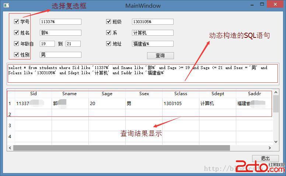This screenshot has width=286, height=176.
Task: Click the 查询 button
Action: pos(160,55)
